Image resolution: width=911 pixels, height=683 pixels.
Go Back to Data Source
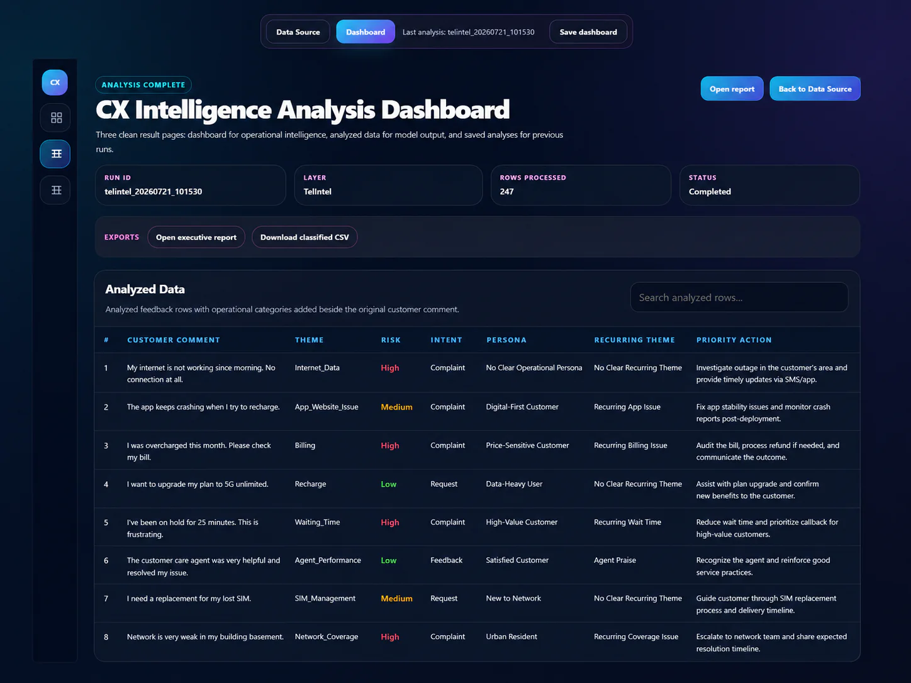click(815, 89)
